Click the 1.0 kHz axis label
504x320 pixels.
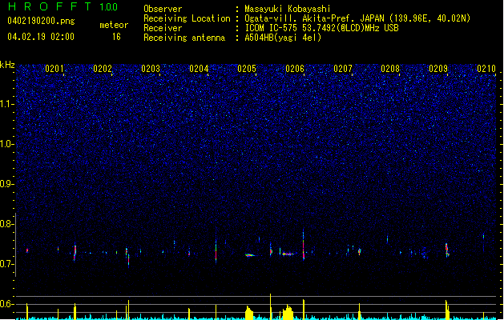[7, 144]
